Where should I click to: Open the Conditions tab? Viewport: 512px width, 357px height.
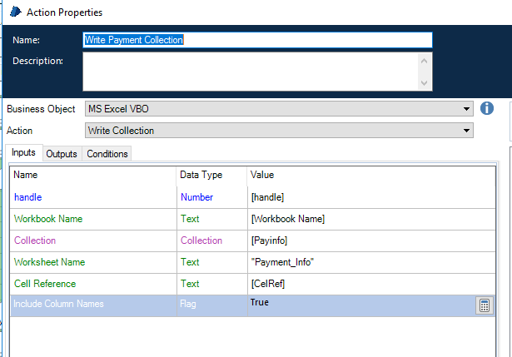coord(107,154)
